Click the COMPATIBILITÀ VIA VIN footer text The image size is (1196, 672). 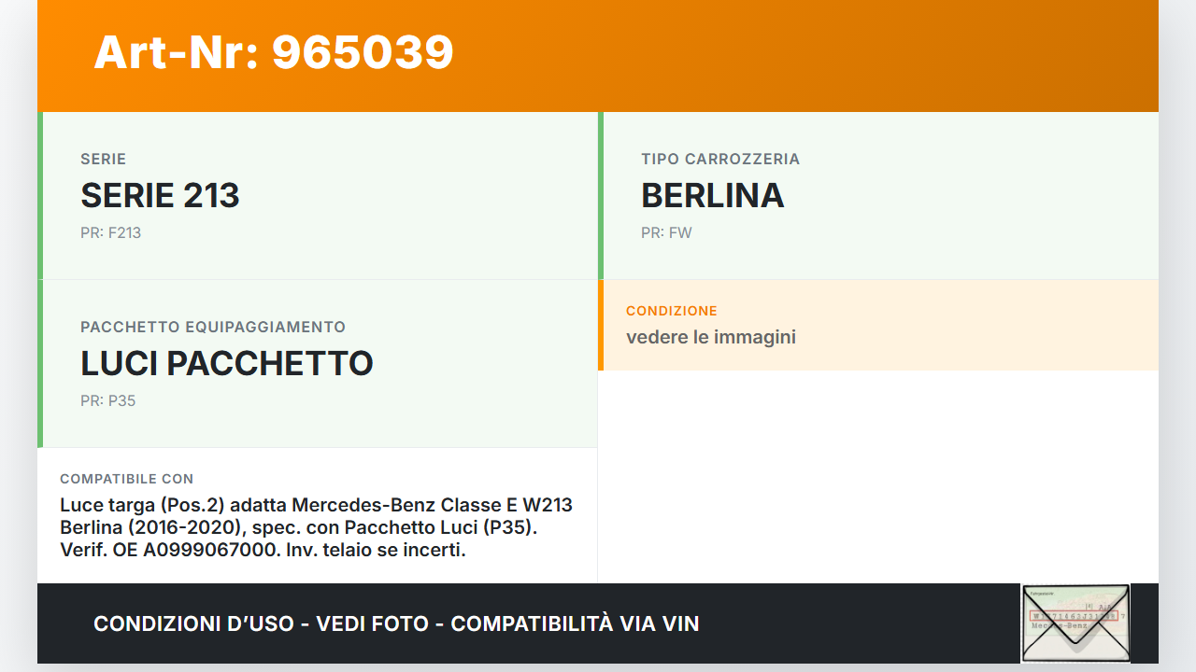575,623
